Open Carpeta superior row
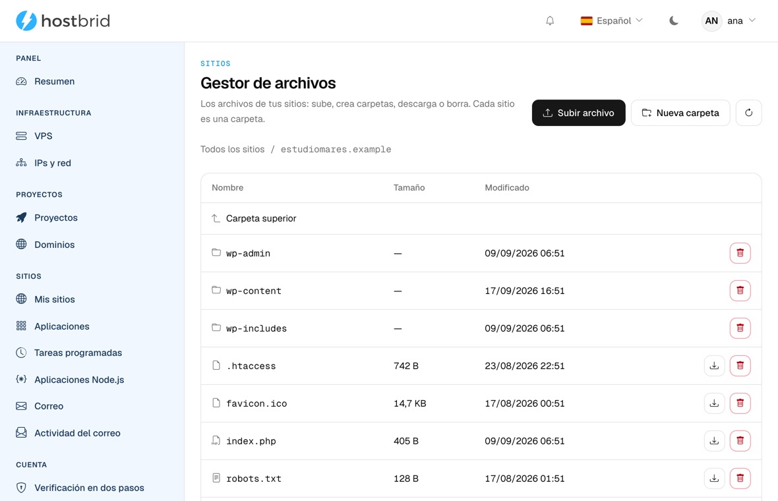 click(481, 218)
